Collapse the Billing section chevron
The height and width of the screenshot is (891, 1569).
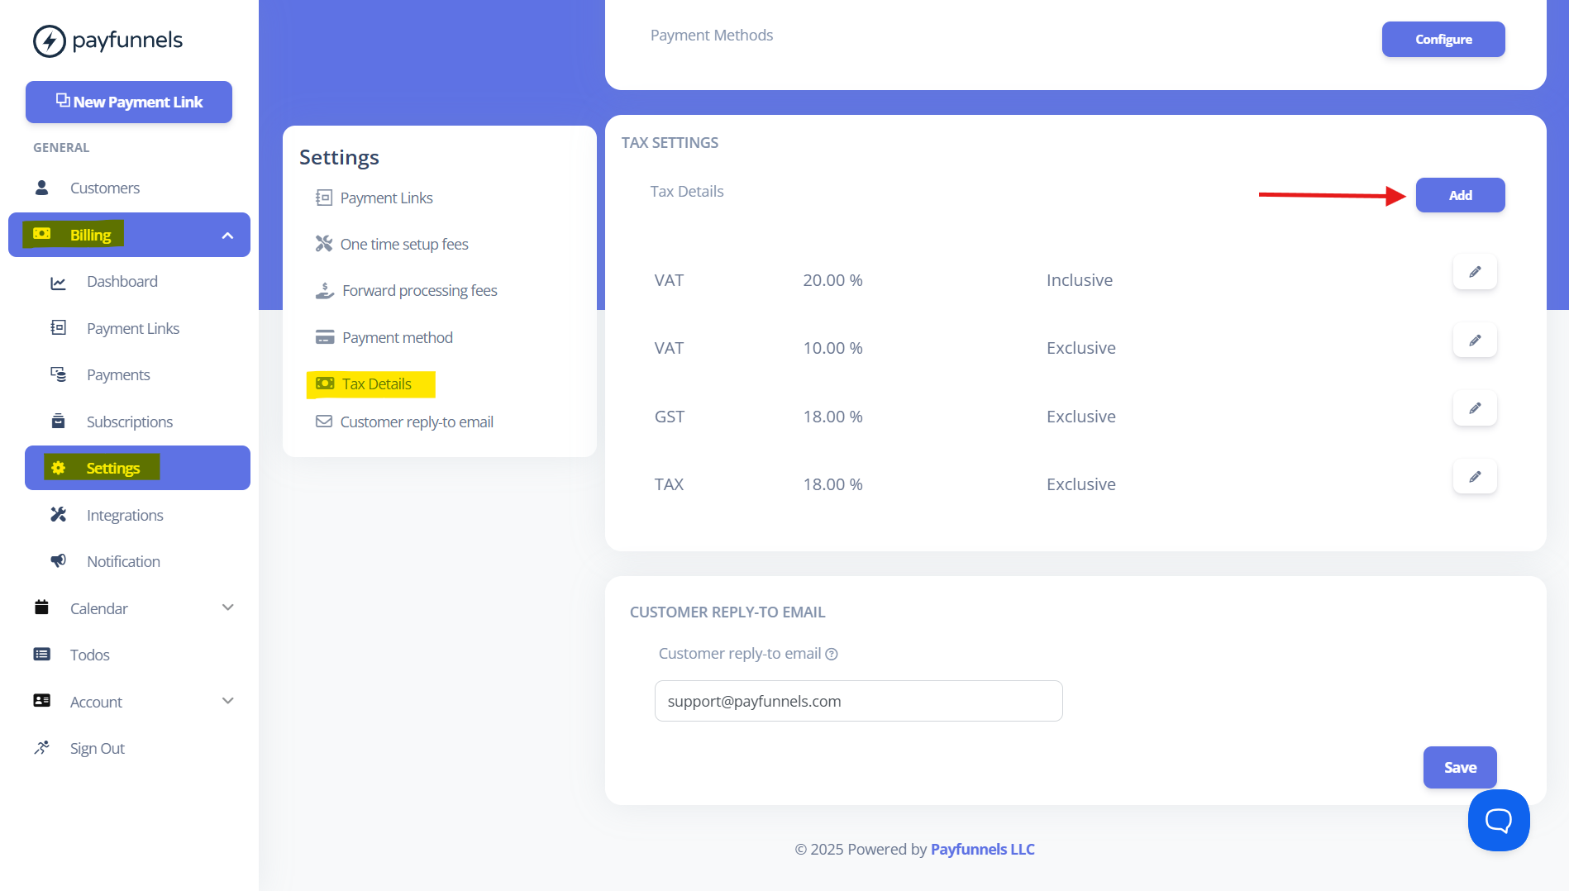(228, 236)
